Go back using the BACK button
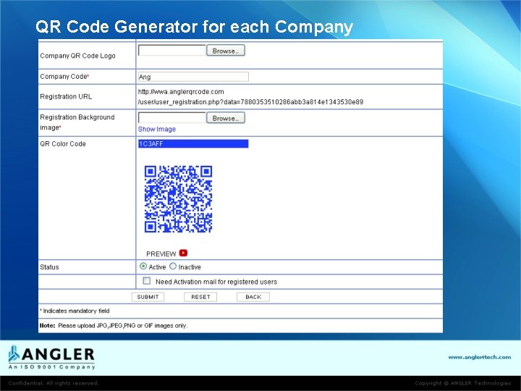Screen dimensions: 521x391 [x=253, y=297]
